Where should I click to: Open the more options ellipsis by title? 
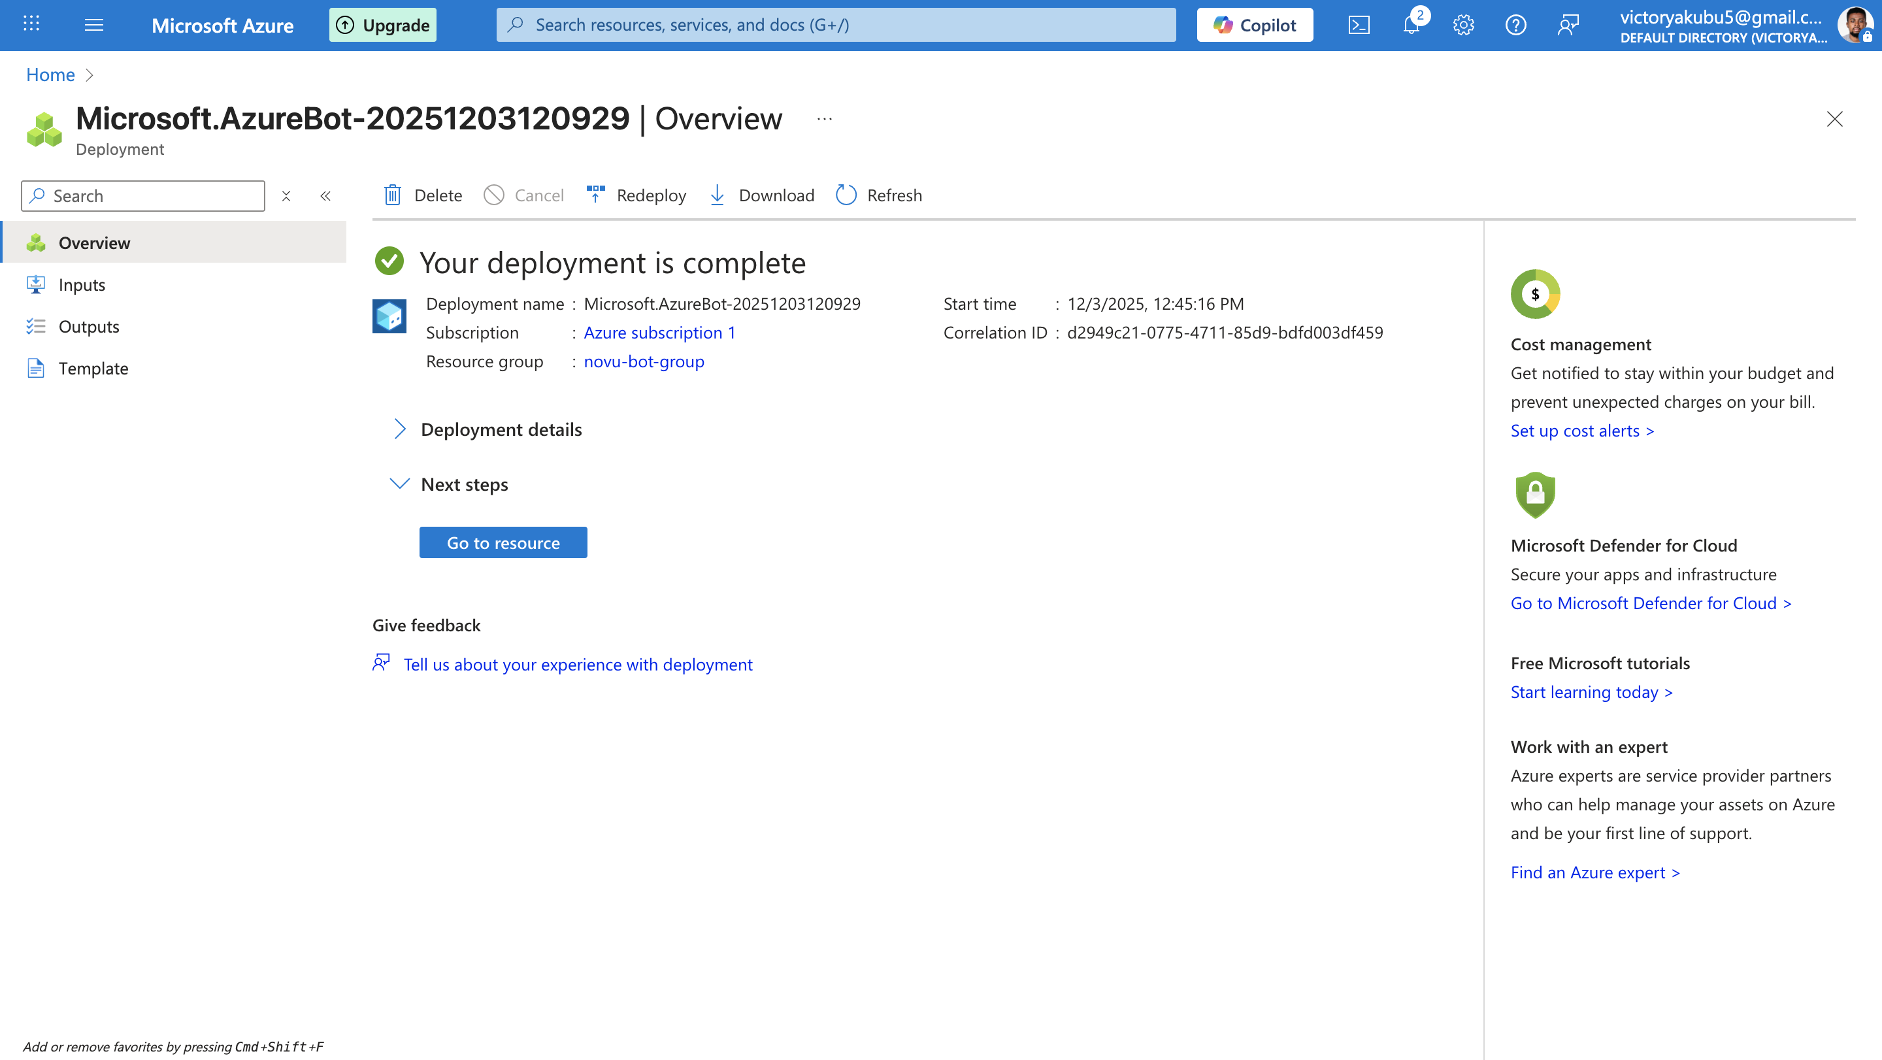824,119
